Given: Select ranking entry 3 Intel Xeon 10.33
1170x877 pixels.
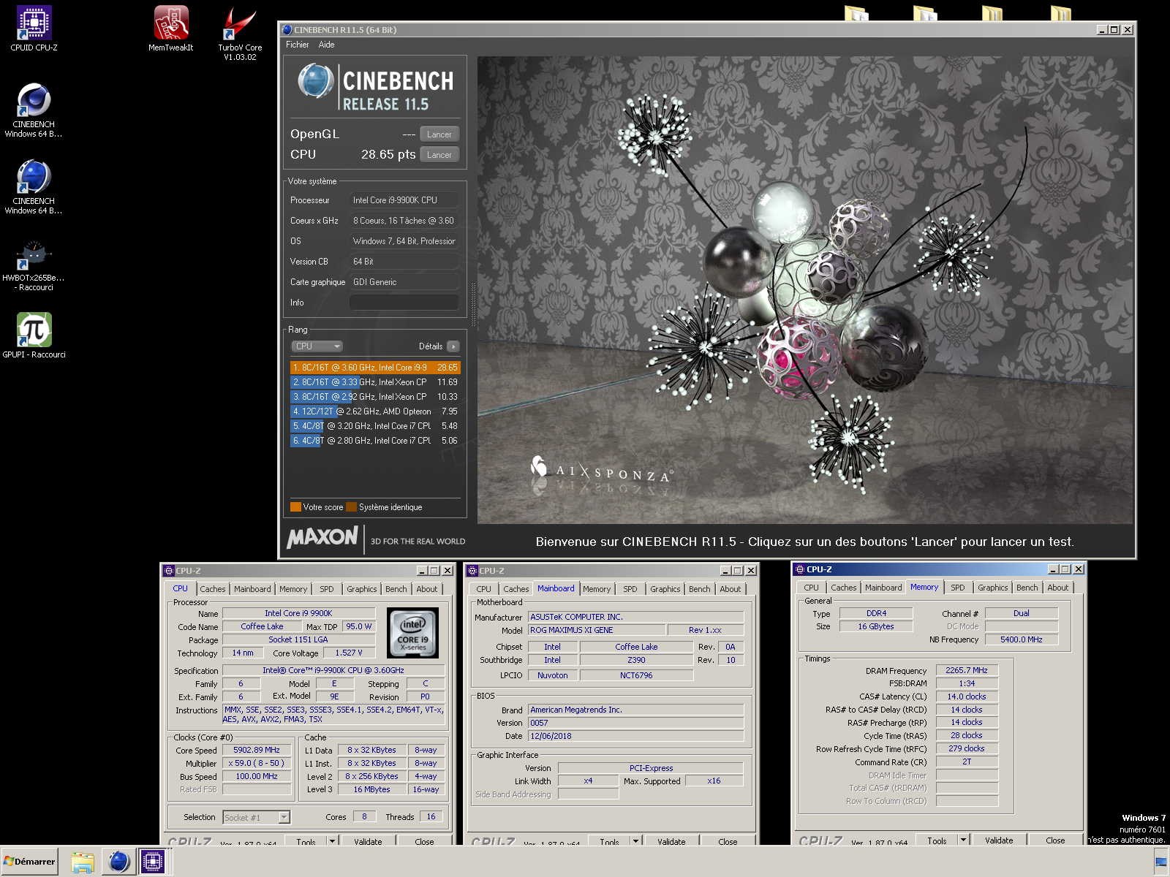Looking at the screenshot, I should pyautogui.click(x=375, y=397).
